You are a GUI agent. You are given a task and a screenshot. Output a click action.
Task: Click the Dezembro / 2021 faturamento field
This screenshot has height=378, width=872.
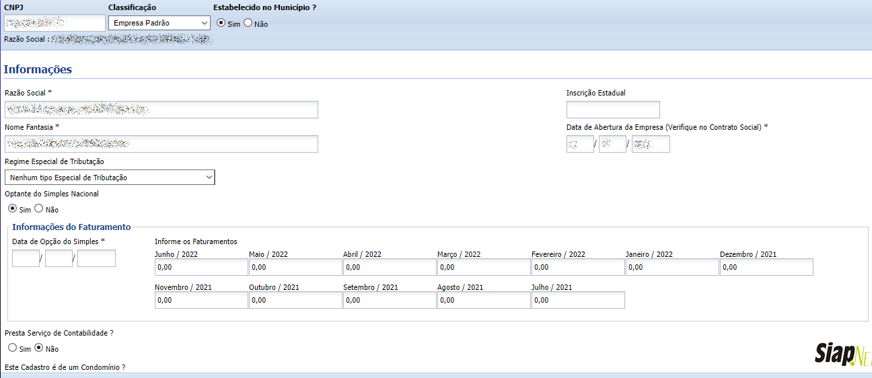[766, 267]
